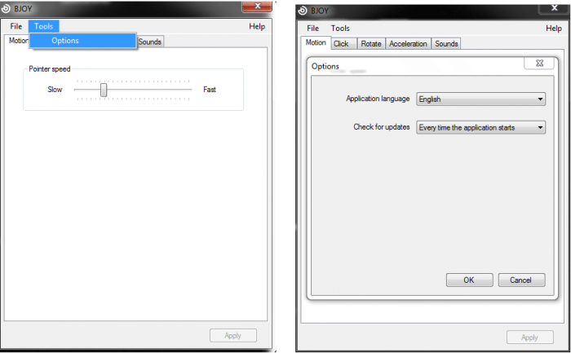This screenshot has width=571, height=353.
Task: Open the File menu in the left window
Action: [15, 26]
